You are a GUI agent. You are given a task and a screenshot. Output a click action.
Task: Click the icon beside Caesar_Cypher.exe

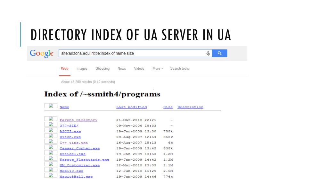[x=51, y=147]
